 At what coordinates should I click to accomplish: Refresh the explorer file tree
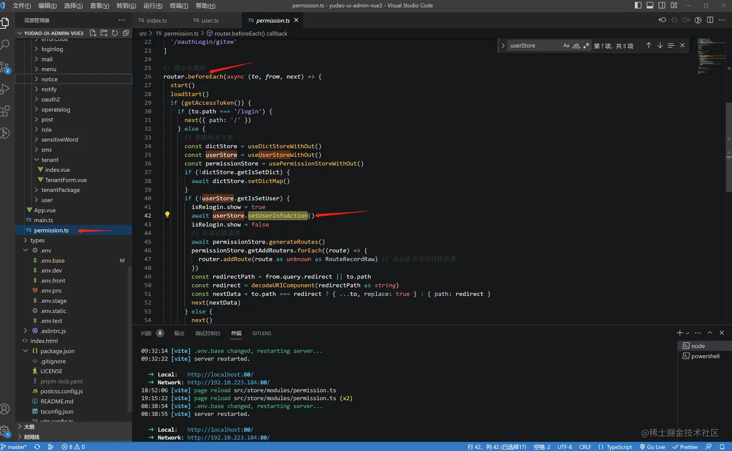[115, 33]
